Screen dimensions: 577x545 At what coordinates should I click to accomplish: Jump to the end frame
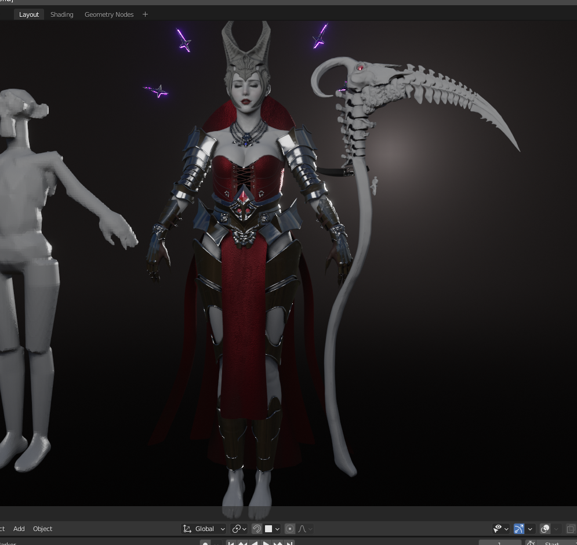tap(291, 543)
